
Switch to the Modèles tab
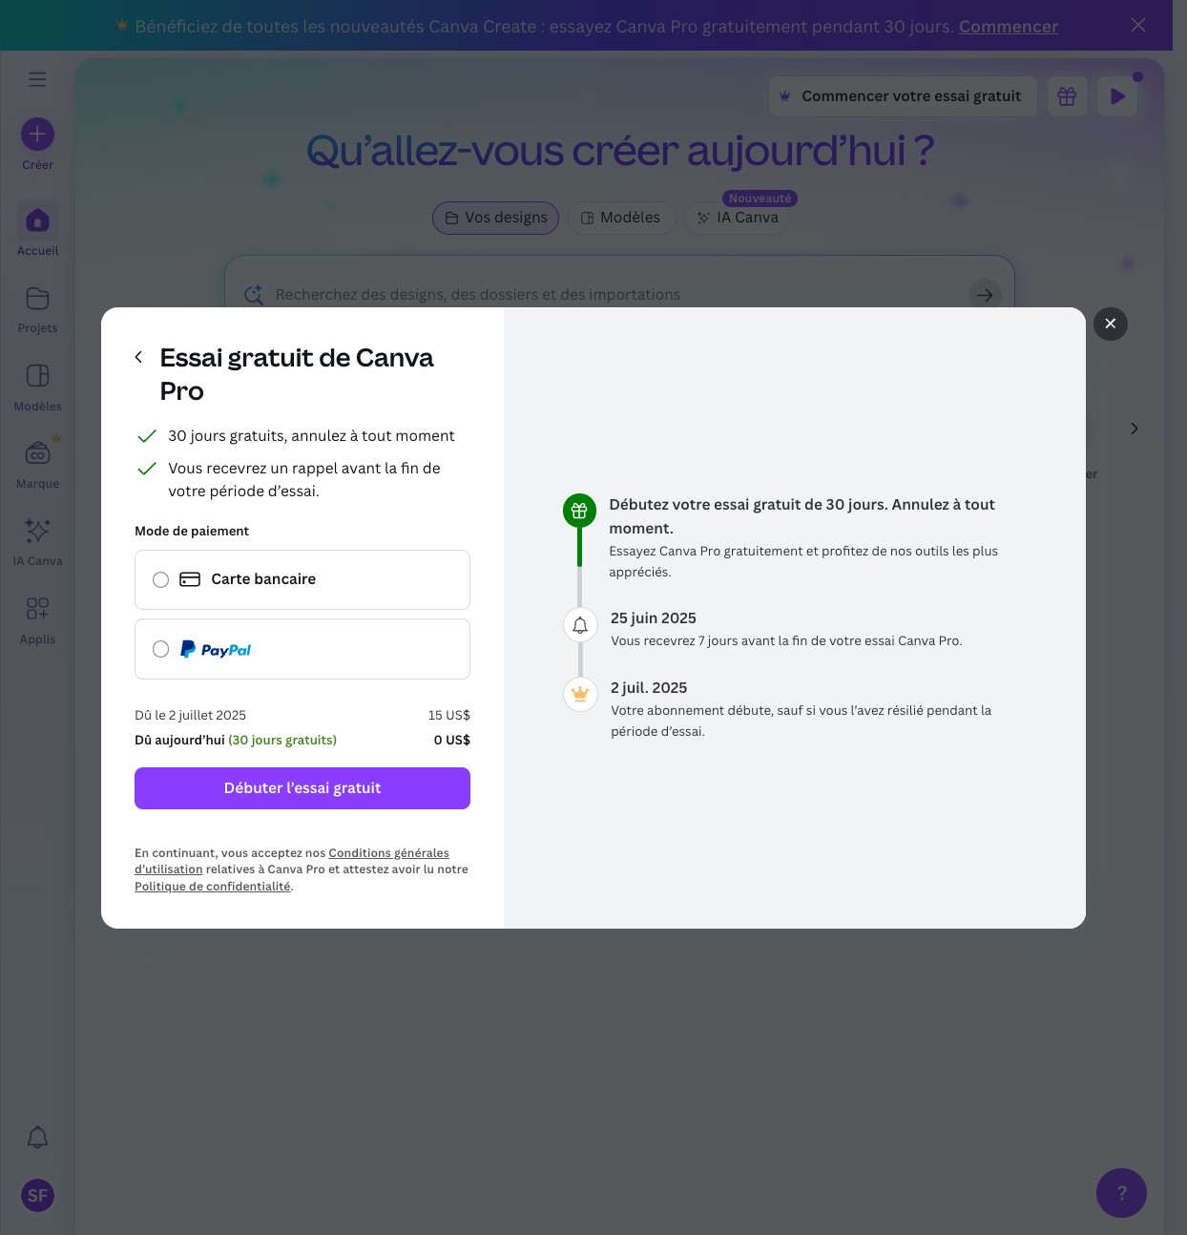pyautogui.click(x=622, y=218)
